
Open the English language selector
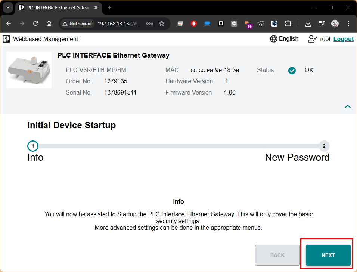tap(284, 39)
